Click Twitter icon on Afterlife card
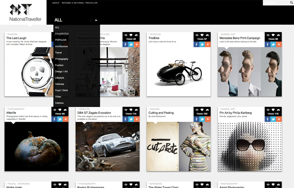294x188 pixels. point(60,119)
